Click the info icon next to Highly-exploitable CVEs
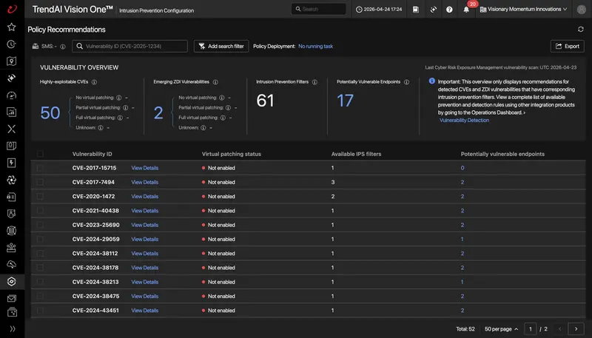The image size is (592, 338). click(95, 82)
